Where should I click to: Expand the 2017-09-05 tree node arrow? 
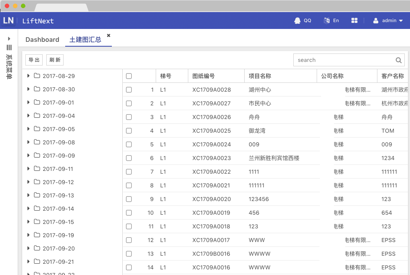coord(28,129)
